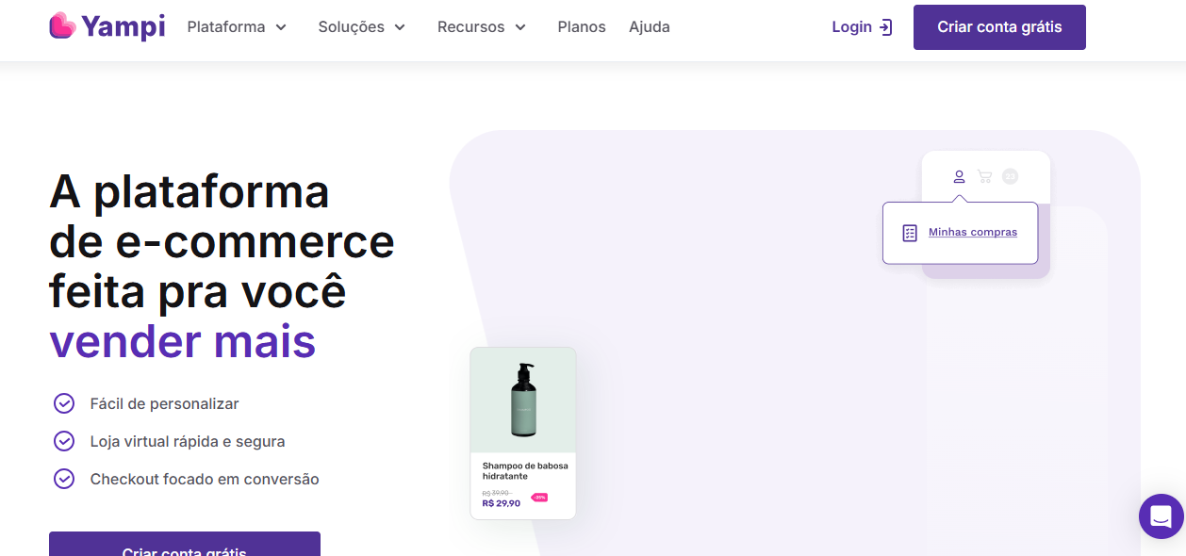Click the Shampoo de babosa hidratante title
This screenshot has width=1186, height=556.
click(525, 471)
